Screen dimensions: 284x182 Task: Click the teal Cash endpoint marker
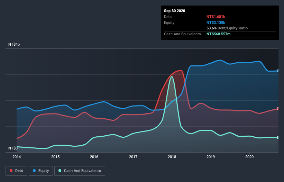click(278, 137)
